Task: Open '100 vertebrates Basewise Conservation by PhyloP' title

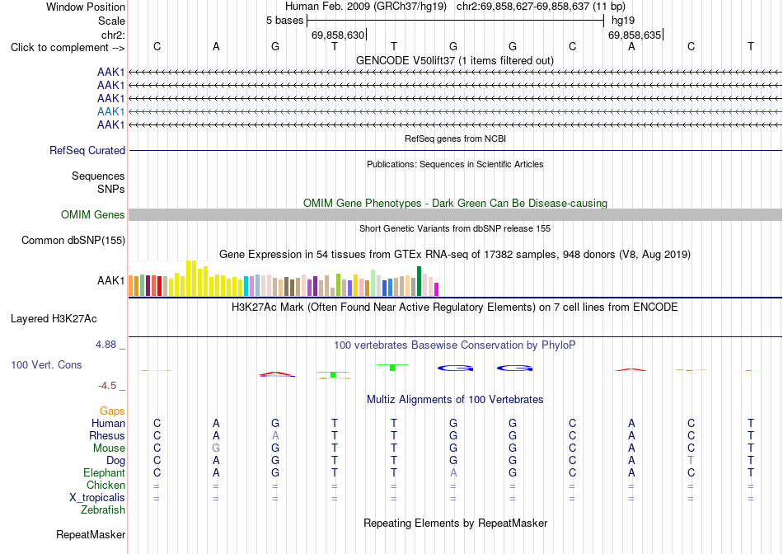Action: tap(454, 345)
